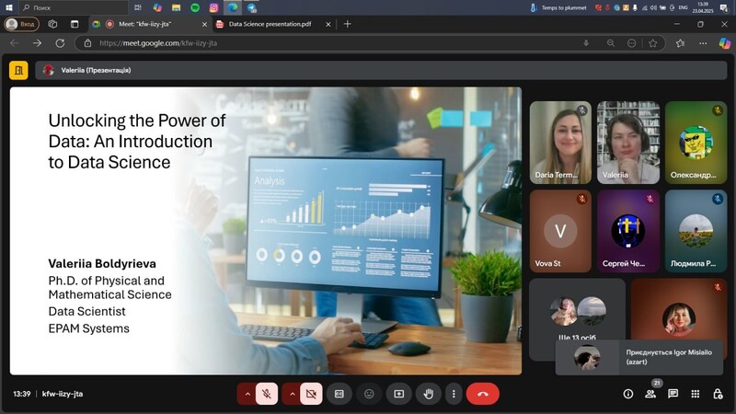
Task: Toggle closed captions button
Action: point(339,394)
